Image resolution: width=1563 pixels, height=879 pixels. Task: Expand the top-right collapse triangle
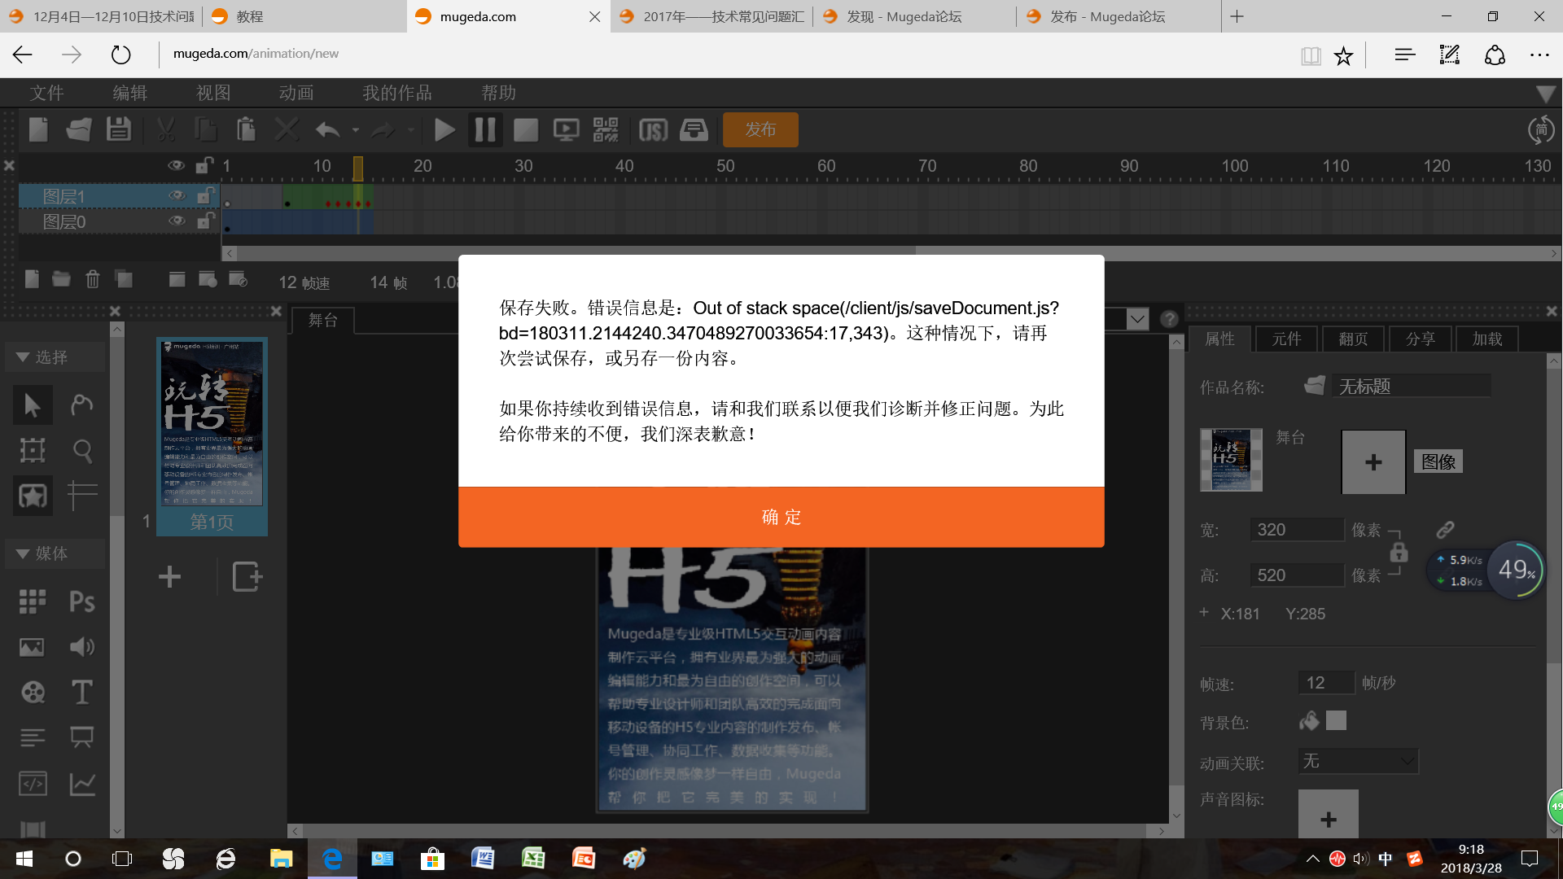click(1545, 94)
